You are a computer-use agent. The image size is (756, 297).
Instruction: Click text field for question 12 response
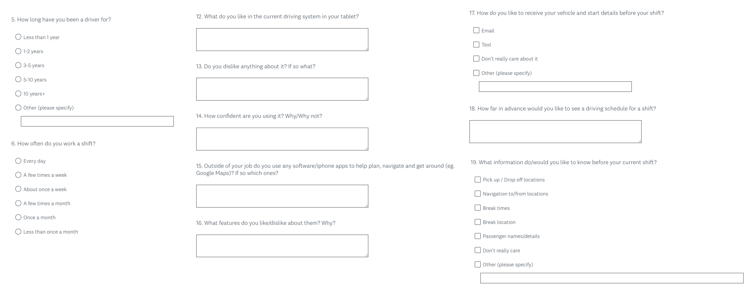click(282, 39)
